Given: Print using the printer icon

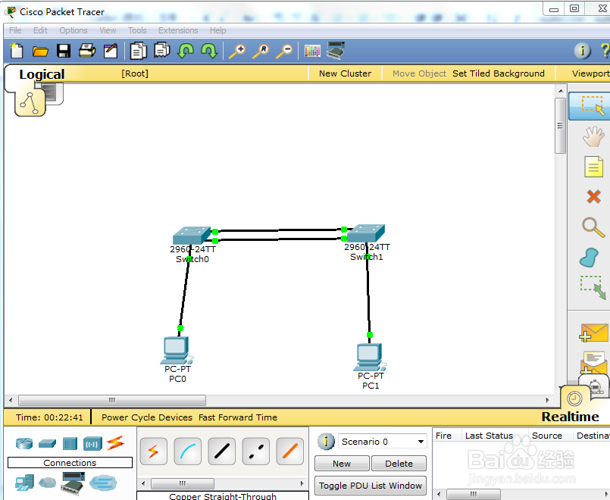Looking at the screenshot, I should click(x=87, y=51).
